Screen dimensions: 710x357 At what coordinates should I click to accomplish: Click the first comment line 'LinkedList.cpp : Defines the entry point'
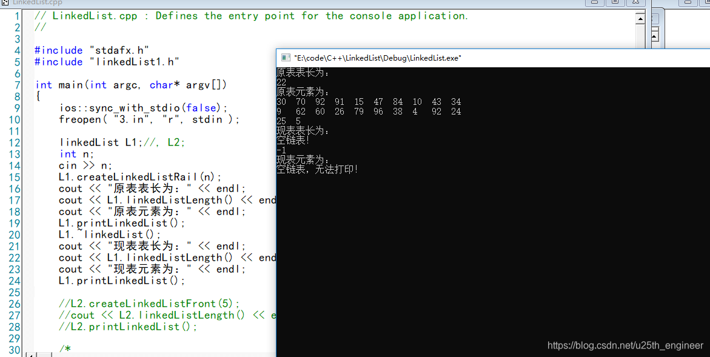(251, 16)
